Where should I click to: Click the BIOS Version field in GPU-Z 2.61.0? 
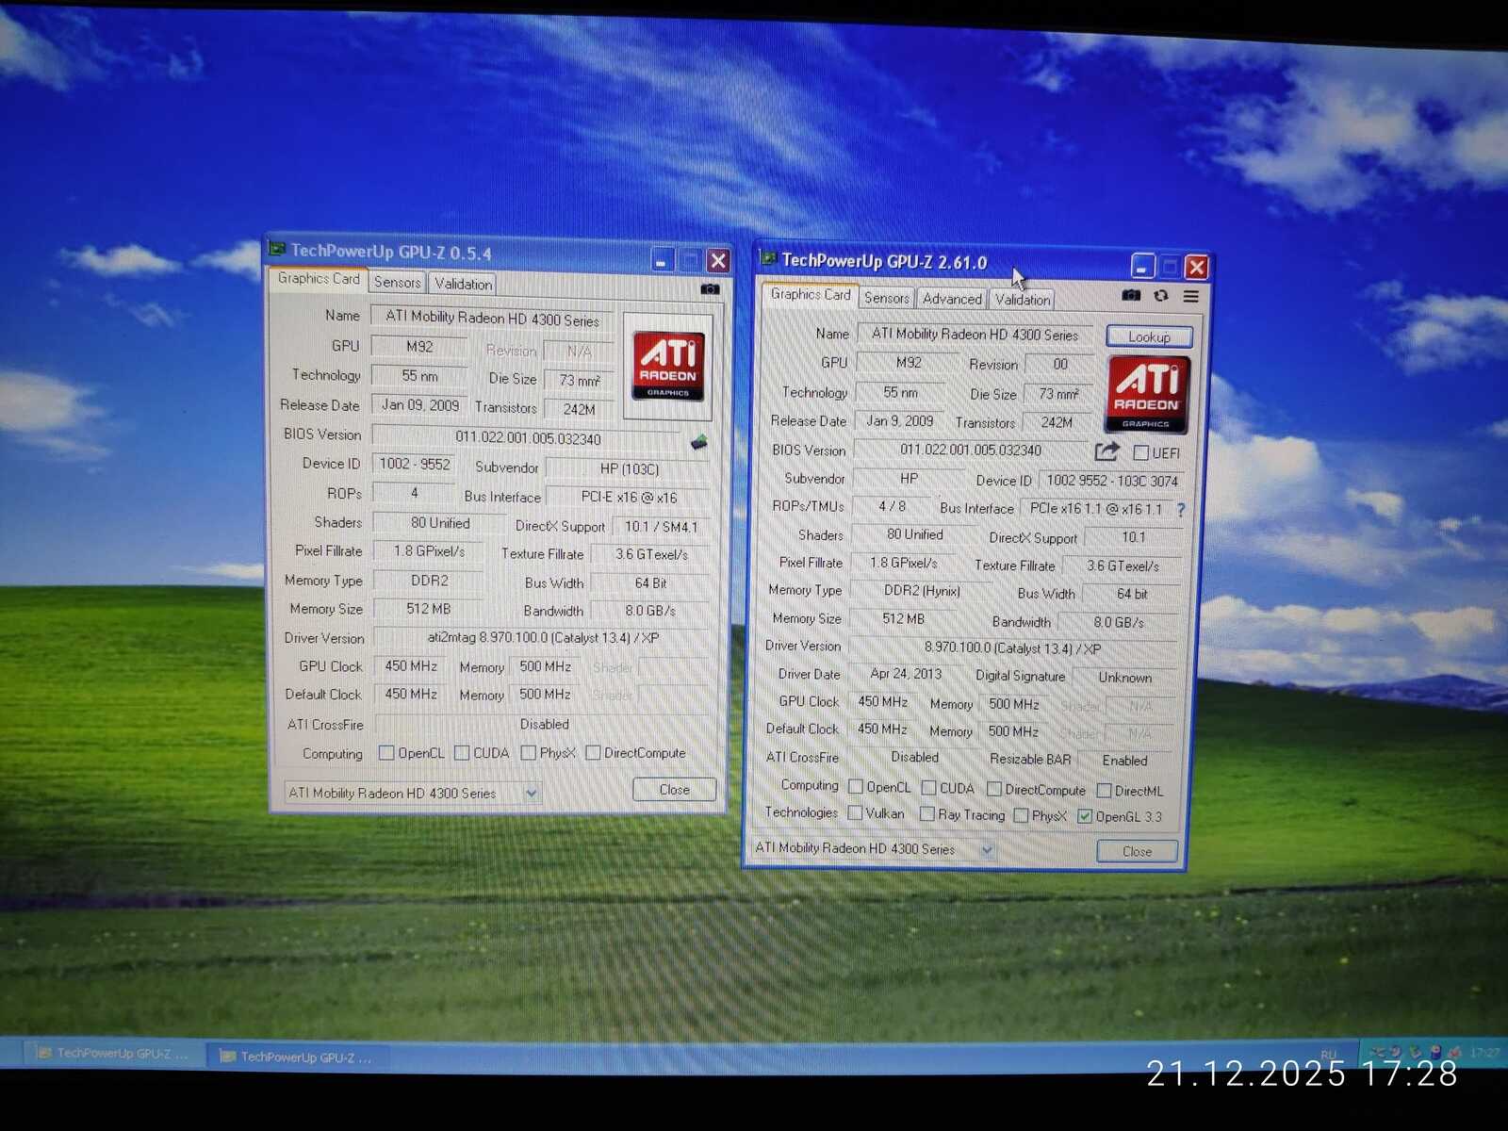point(971,451)
